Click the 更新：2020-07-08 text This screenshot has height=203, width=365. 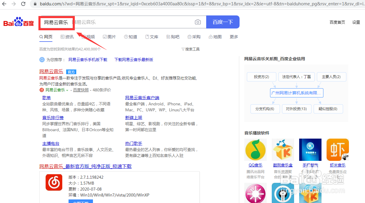[85, 189]
